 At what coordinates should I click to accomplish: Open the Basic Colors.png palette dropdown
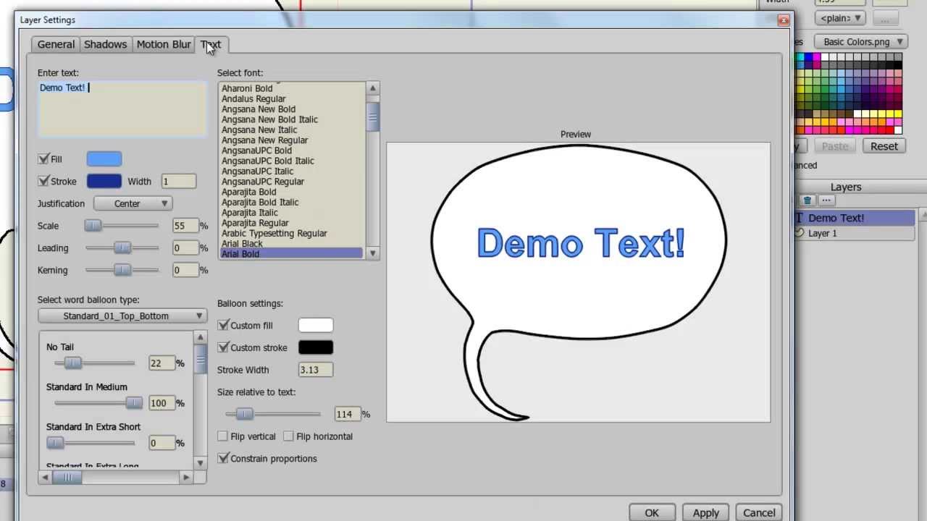pos(860,42)
